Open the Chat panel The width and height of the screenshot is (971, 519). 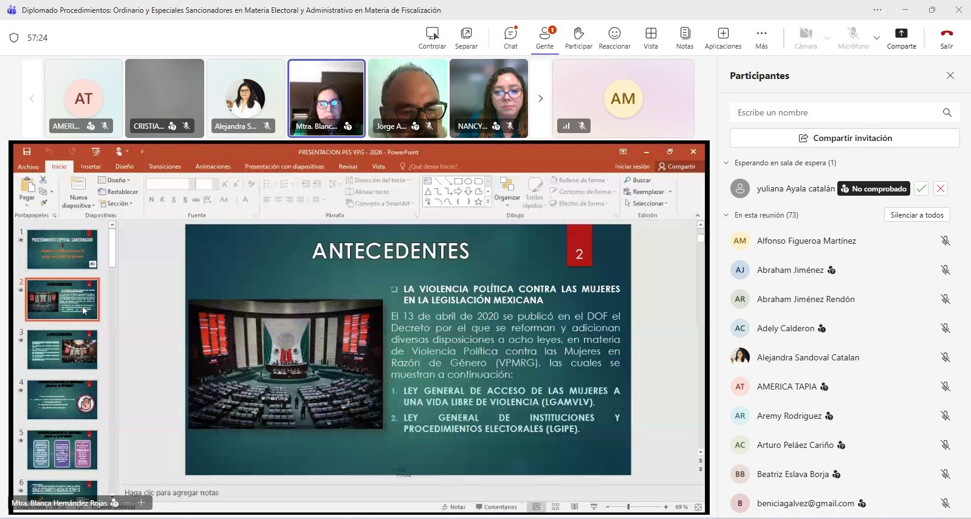pyautogui.click(x=510, y=38)
